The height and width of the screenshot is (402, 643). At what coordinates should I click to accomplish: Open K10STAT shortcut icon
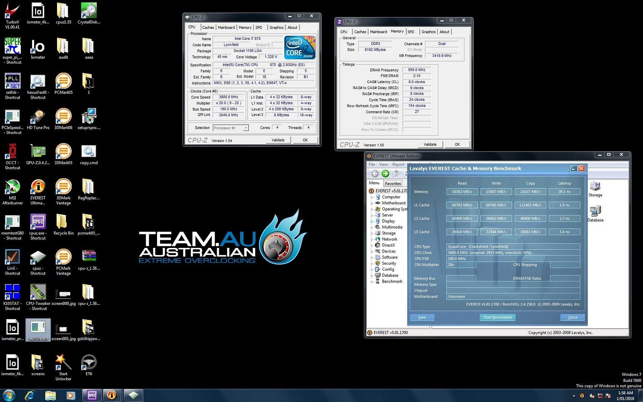[12, 297]
